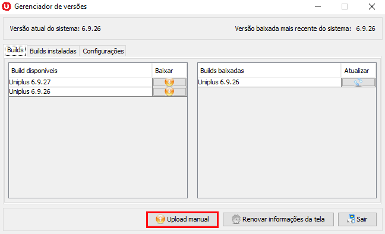
Task: Open the Configurações tab
Action: click(103, 51)
